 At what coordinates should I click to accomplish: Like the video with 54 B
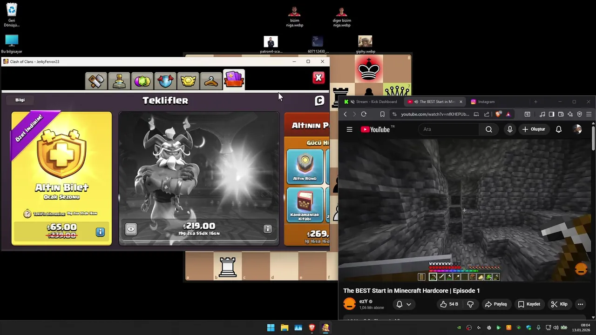pos(449,304)
